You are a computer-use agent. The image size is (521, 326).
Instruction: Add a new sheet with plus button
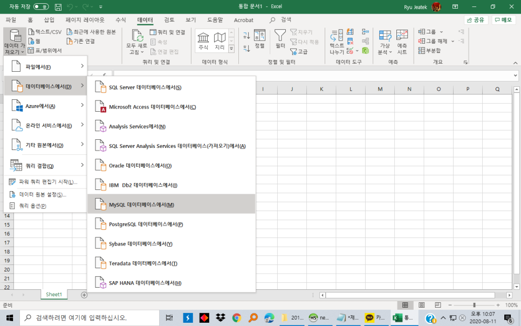click(84, 295)
